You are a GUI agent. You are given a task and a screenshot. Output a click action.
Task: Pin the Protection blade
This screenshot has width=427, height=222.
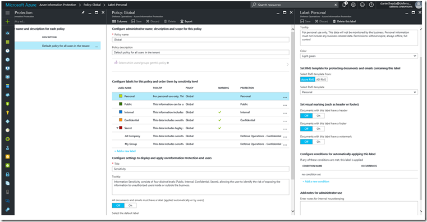pos(83,12)
